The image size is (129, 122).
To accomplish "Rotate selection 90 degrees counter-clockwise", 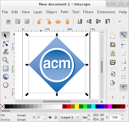I will 39,21.
